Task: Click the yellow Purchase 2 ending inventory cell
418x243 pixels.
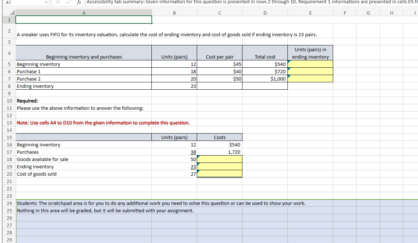Action: 310,79
